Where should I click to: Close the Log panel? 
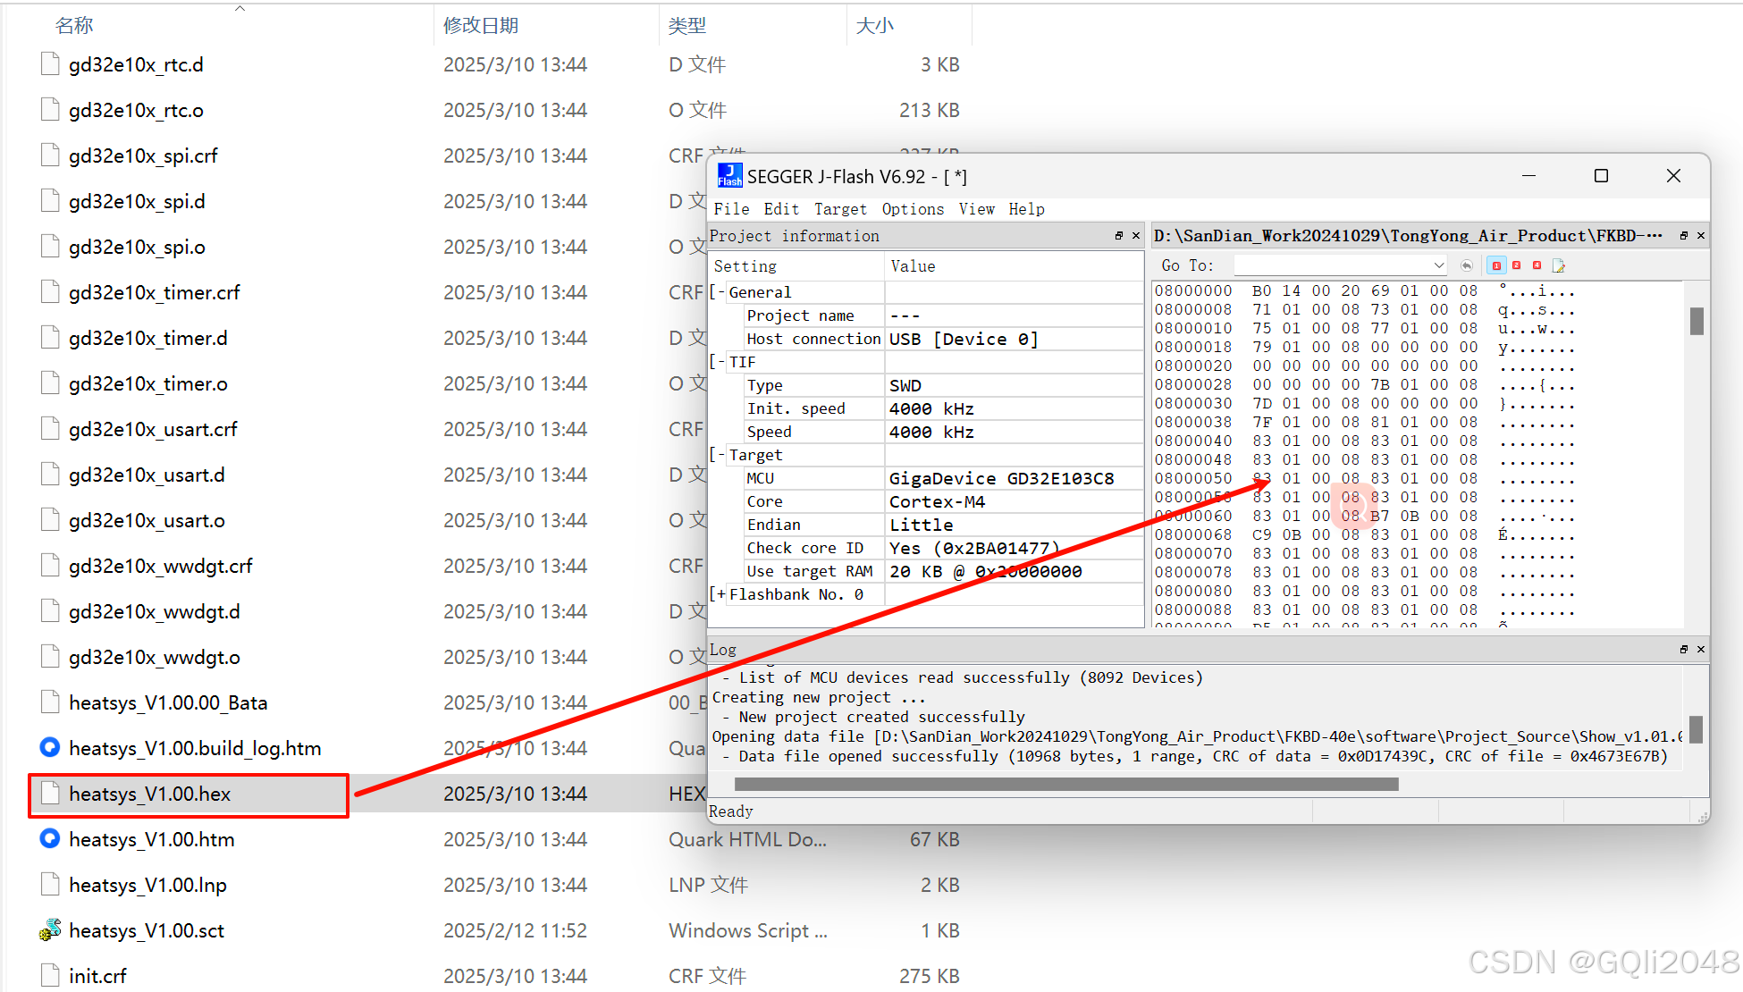(x=1700, y=650)
